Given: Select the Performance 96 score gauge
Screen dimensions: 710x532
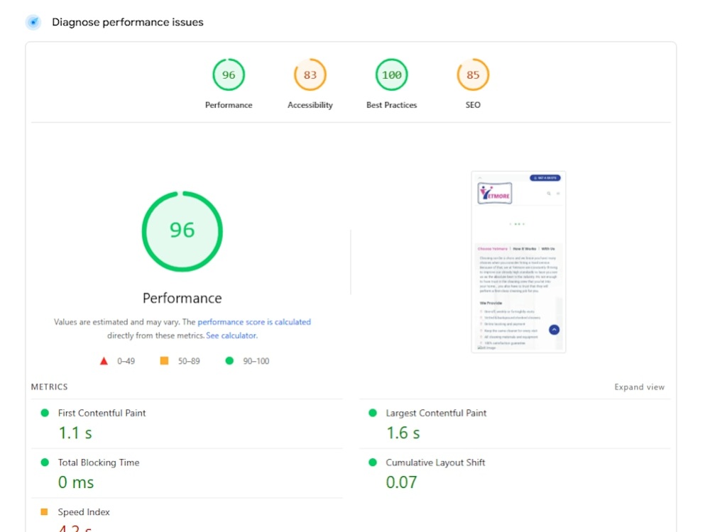Looking at the screenshot, I should (229, 74).
